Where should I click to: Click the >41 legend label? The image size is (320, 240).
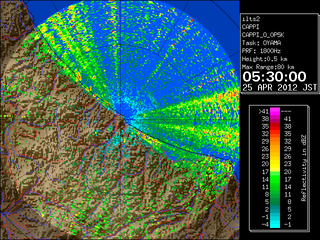click(263, 111)
